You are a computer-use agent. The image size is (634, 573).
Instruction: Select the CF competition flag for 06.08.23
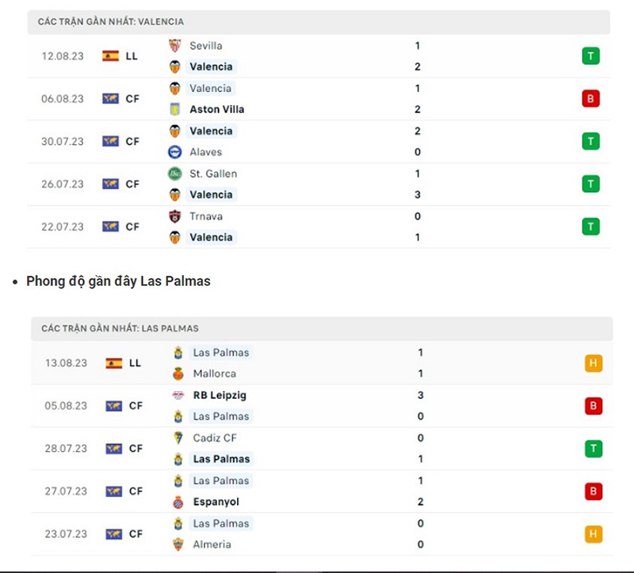click(x=111, y=99)
